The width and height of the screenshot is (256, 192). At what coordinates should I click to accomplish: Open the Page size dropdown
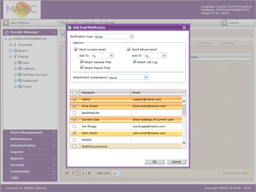pyautogui.click(x=121, y=173)
